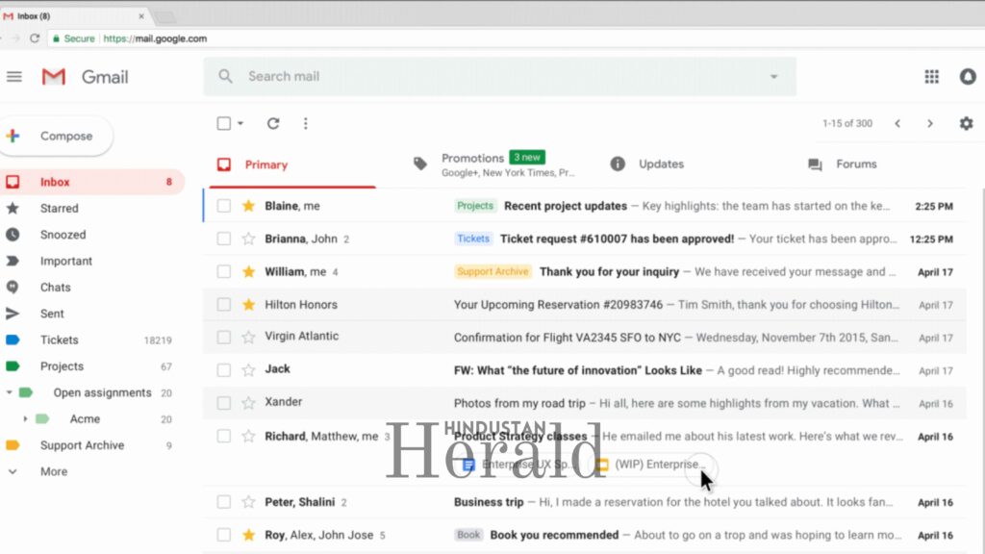Go to newer emails page arrow
Screen dimensions: 985x554
click(x=897, y=123)
